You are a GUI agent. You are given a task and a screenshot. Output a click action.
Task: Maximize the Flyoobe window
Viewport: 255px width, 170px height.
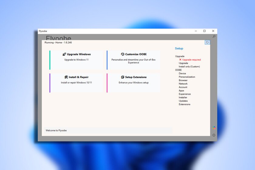pyautogui.click(x=204, y=31)
